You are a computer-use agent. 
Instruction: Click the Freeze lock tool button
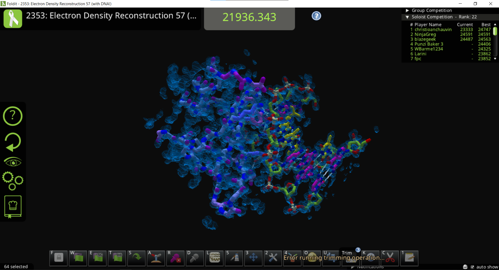coord(58,258)
